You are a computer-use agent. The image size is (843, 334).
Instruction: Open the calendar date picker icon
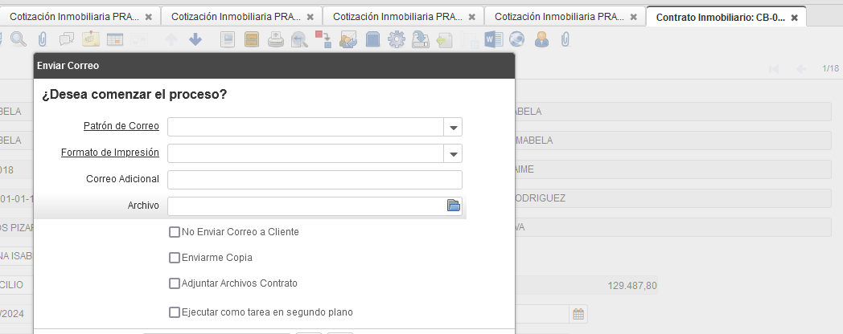[578, 313]
